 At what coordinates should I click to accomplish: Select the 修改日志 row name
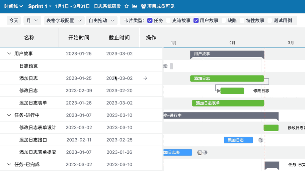pos(28,91)
